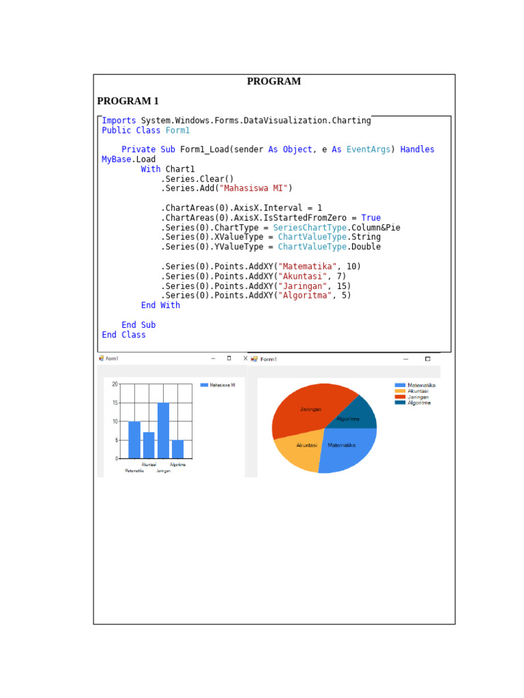Click the yellow Akuntasi legend swatch

click(x=400, y=391)
